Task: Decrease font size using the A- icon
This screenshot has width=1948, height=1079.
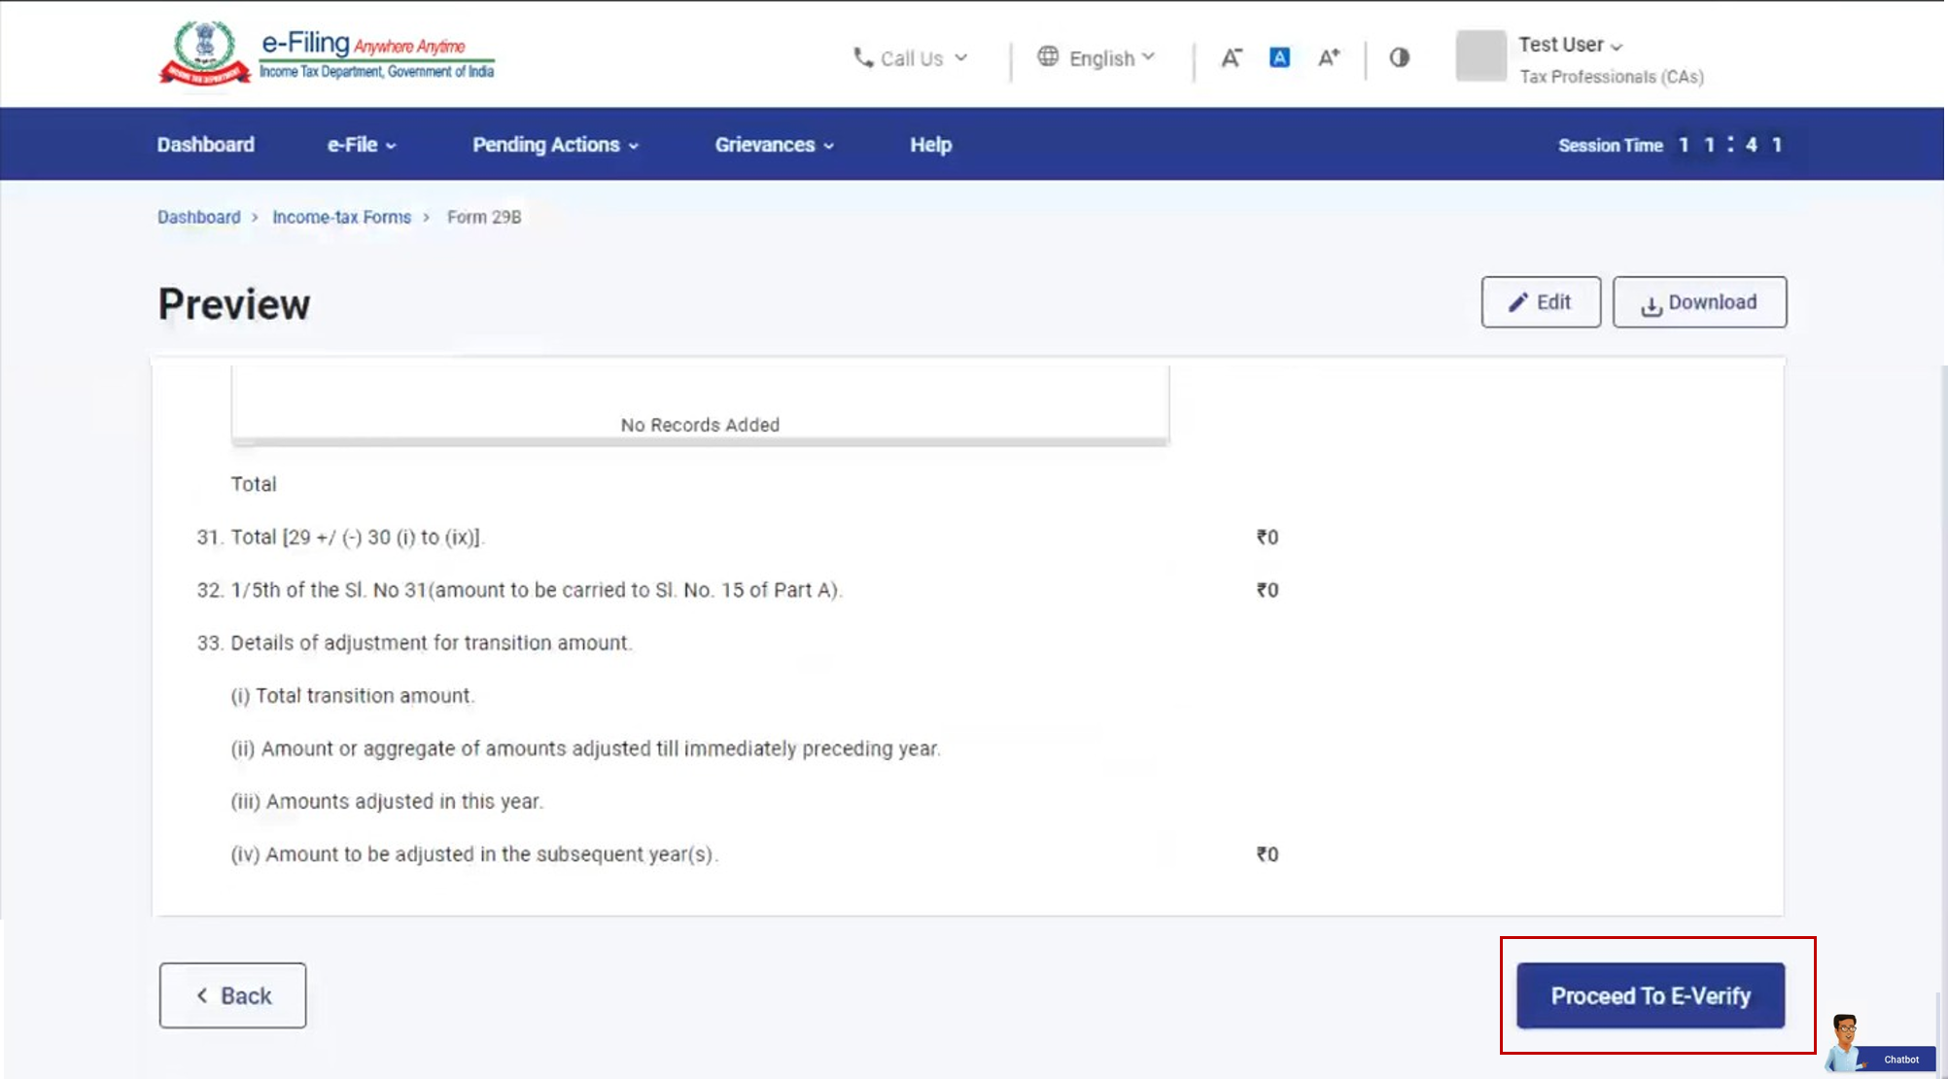Action: (1231, 57)
